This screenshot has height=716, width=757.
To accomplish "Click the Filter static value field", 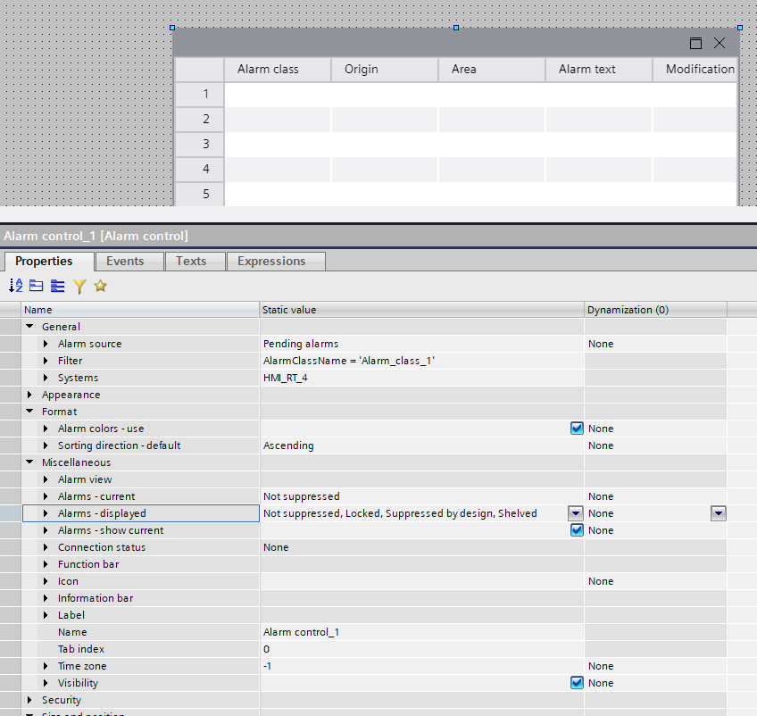I will pos(420,361).
